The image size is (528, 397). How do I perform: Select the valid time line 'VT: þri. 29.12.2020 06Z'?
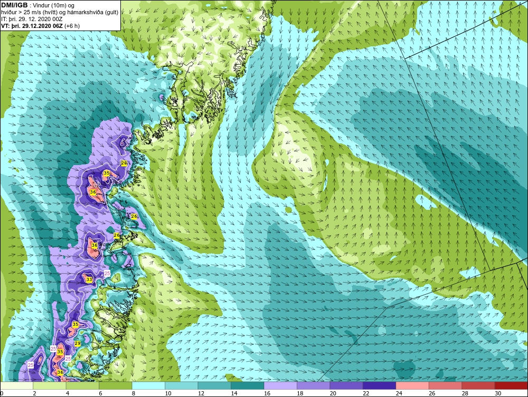pyautogui.click(x=32, y=26)
